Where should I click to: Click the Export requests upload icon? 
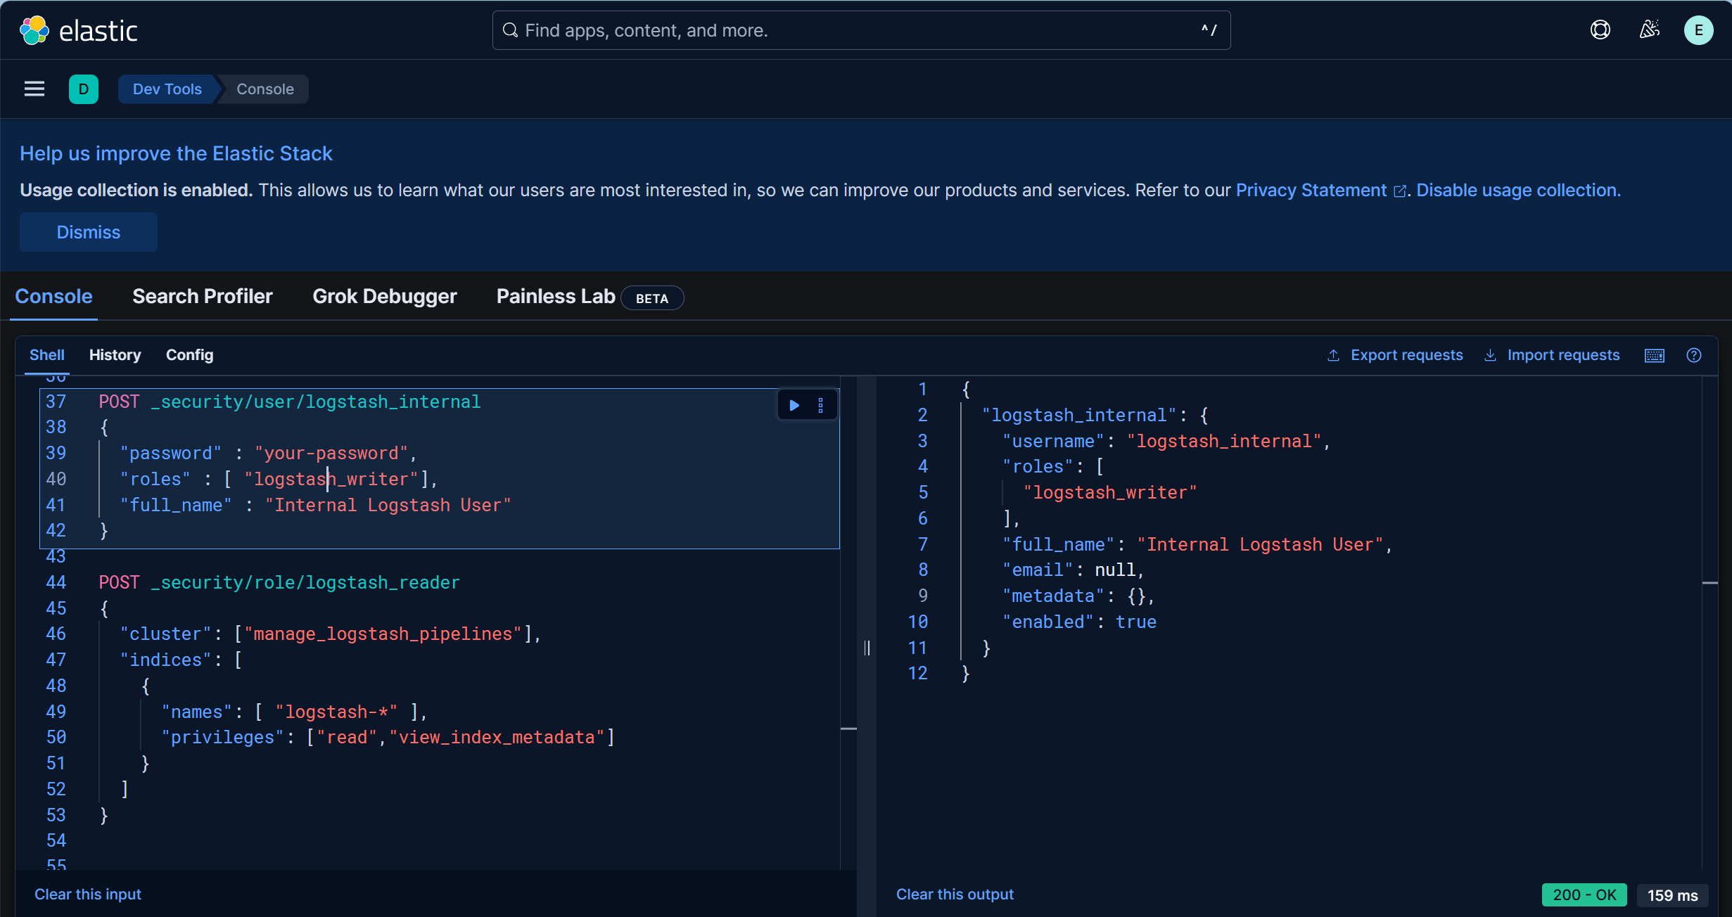[1333, 355]
